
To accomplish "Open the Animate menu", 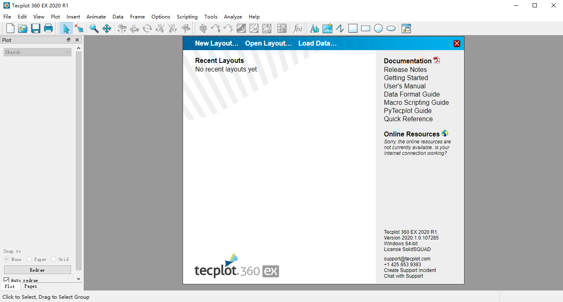I will 96,17.
